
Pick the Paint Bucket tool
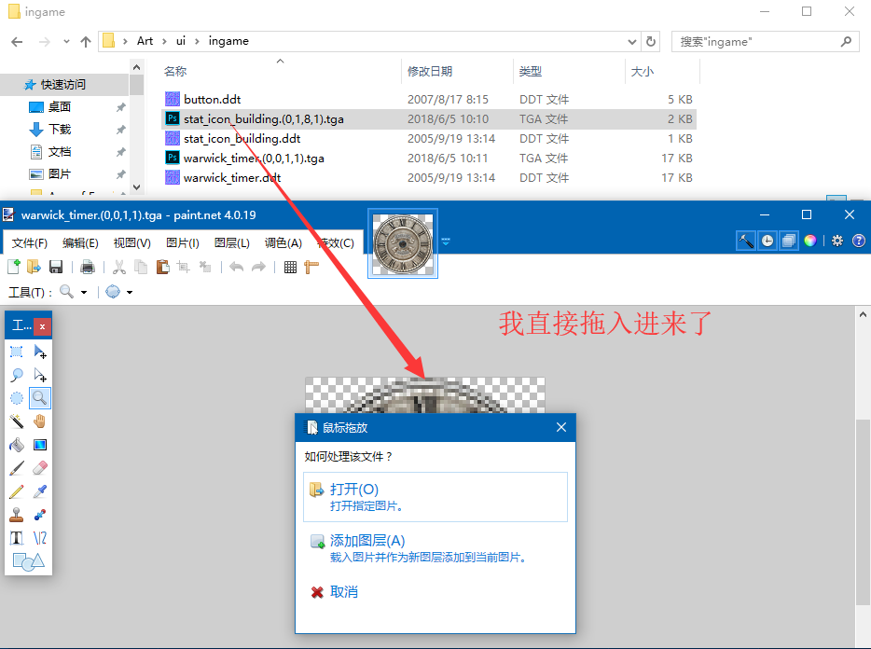click(17, 445)
